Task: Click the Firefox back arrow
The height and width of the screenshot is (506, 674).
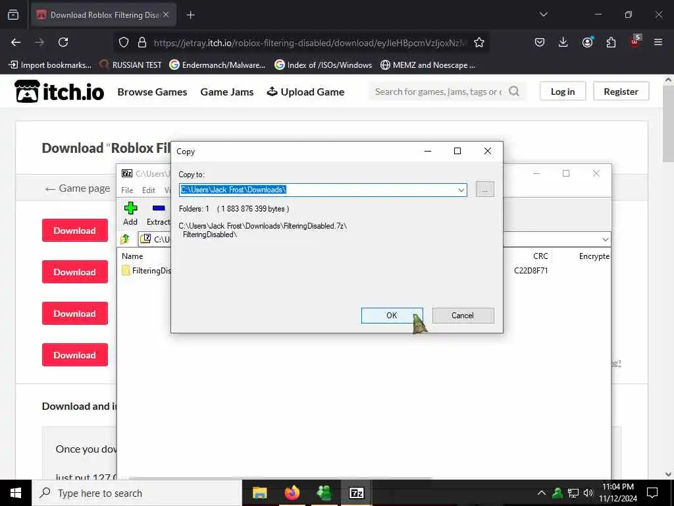Action: [x=16, y=42]
